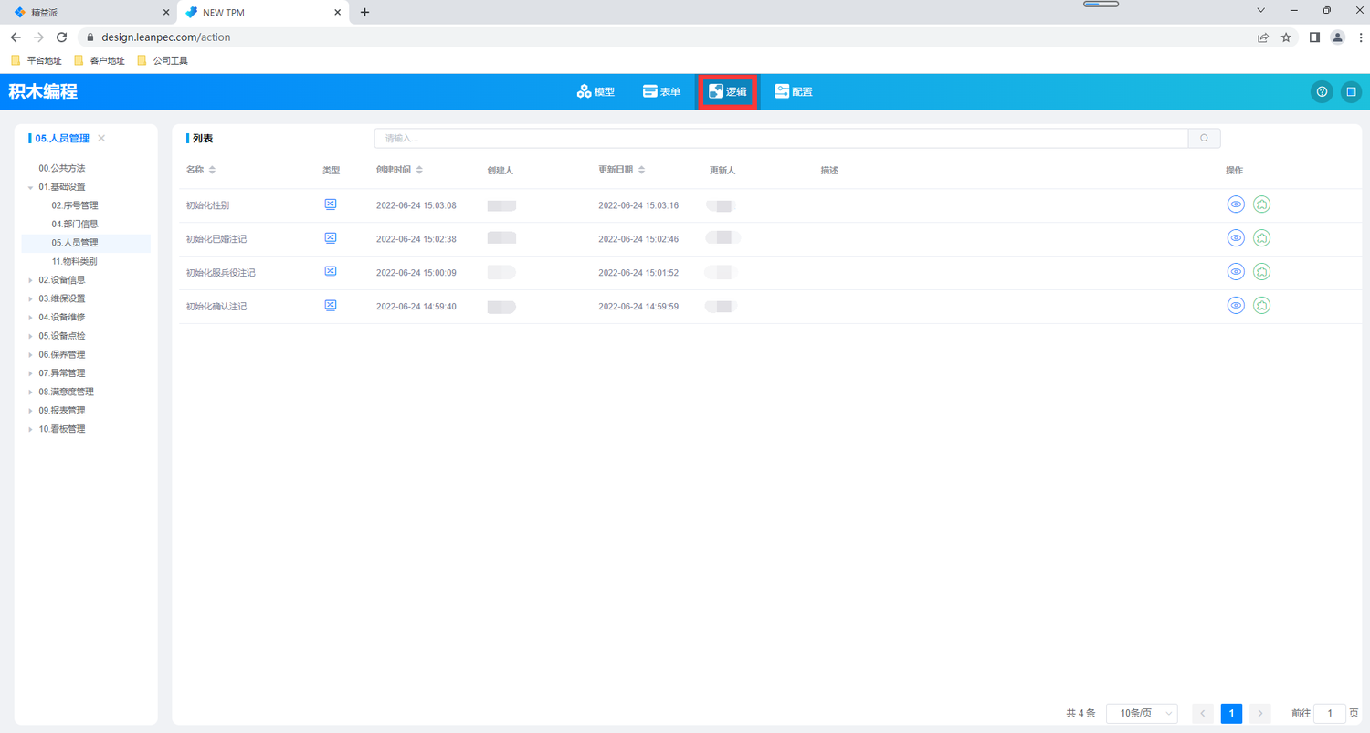Go to page 1 in pagination
Viewport: 1370px width, 733px height.
(1231, 714)
